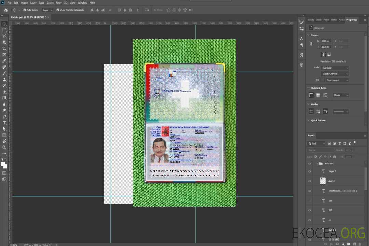This screenshot has height=246, width=369.
Task: Open the Glyphs panel icon
Action: [x=302, y=55]
